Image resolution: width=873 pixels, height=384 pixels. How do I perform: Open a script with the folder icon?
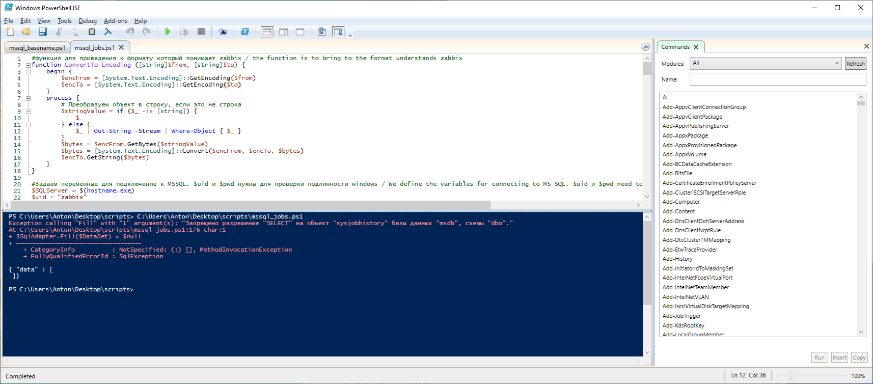tap(26, 32)
